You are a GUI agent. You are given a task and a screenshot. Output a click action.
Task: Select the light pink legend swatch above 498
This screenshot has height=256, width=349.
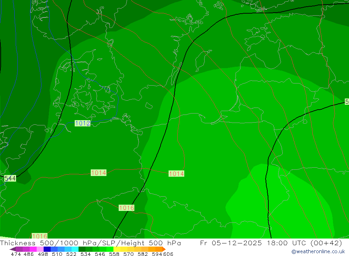(x=39, y=249)
